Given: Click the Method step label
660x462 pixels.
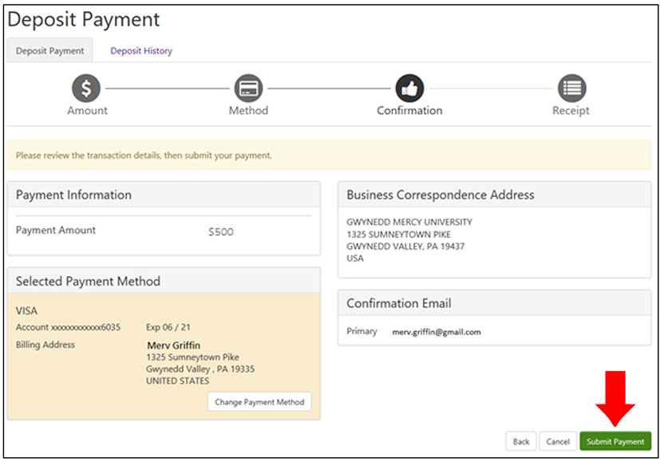Looking at the screenshot, I should (x=248, y=111).
